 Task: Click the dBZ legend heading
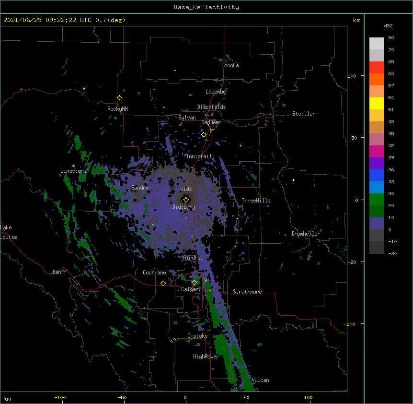click(388, 25)
